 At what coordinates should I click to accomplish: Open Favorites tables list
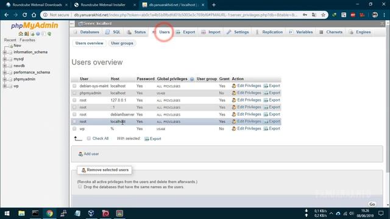pos(27,40)
